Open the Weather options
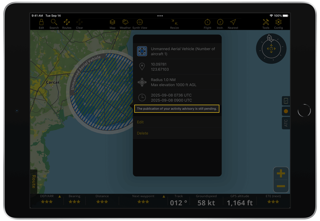This screenshot has width=320, height=221. click(125, 24)
